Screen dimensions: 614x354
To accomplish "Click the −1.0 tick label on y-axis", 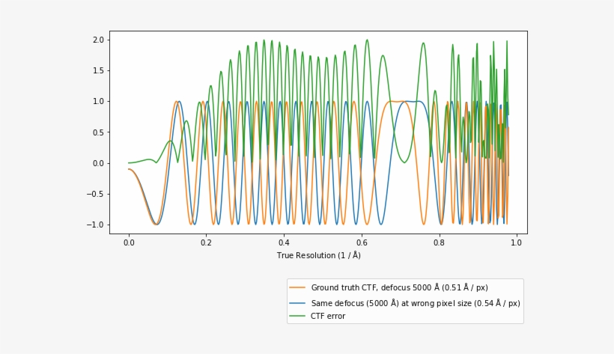I will tap(95, 225).
